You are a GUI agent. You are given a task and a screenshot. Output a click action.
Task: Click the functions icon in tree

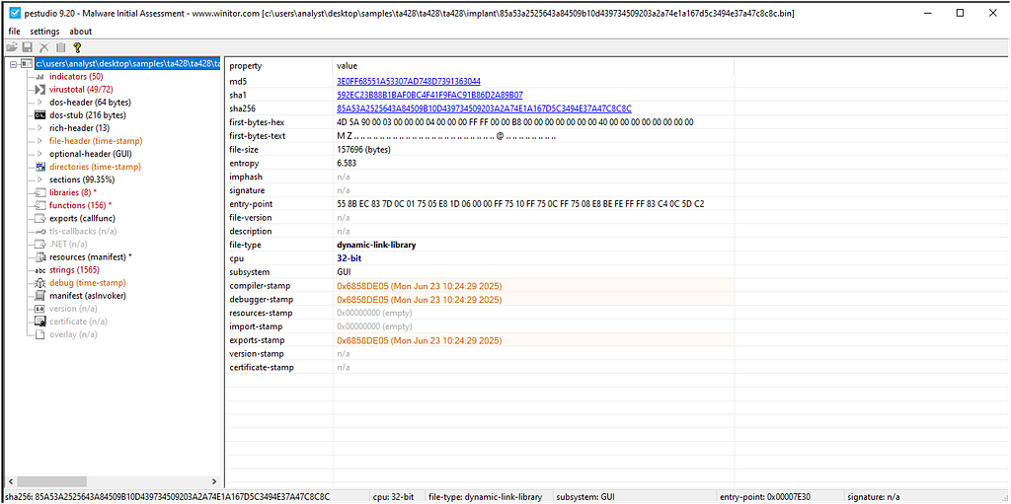click(x=39, y=205)
